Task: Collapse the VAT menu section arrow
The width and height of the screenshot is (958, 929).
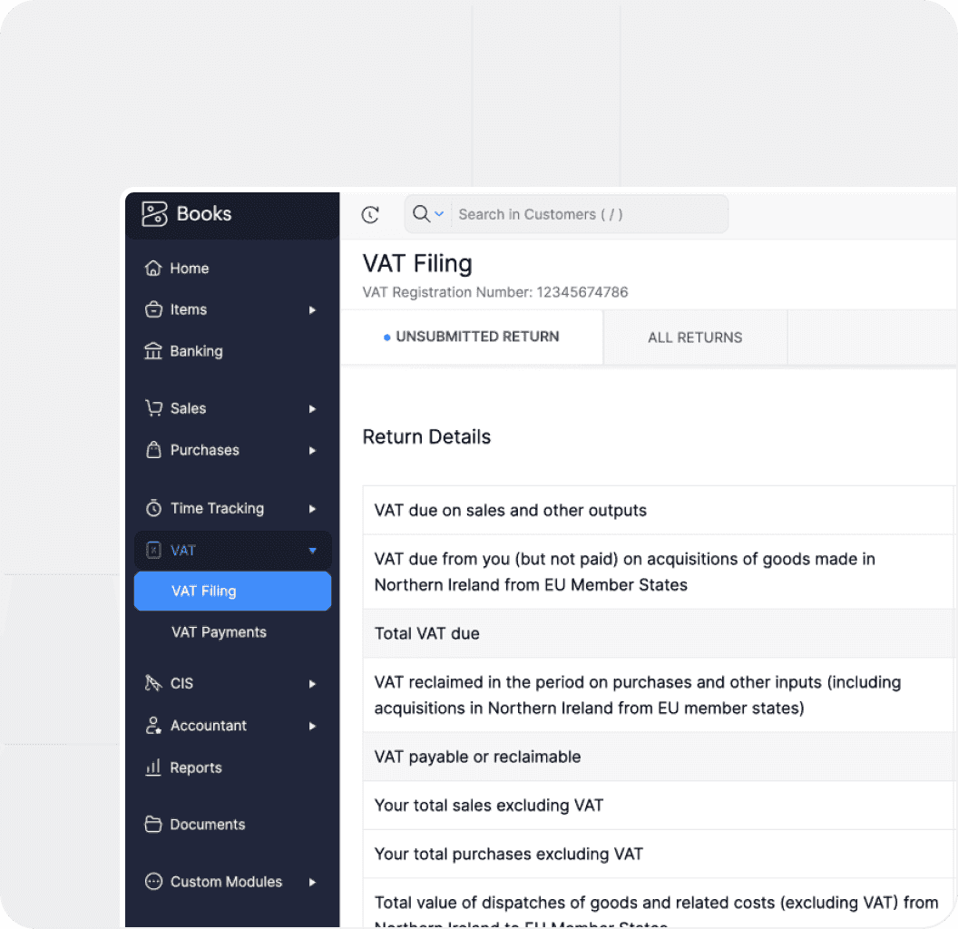Action: click(312, 551)
